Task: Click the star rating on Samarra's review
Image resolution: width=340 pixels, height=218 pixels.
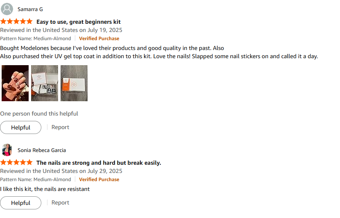Action: click(16, 21)
